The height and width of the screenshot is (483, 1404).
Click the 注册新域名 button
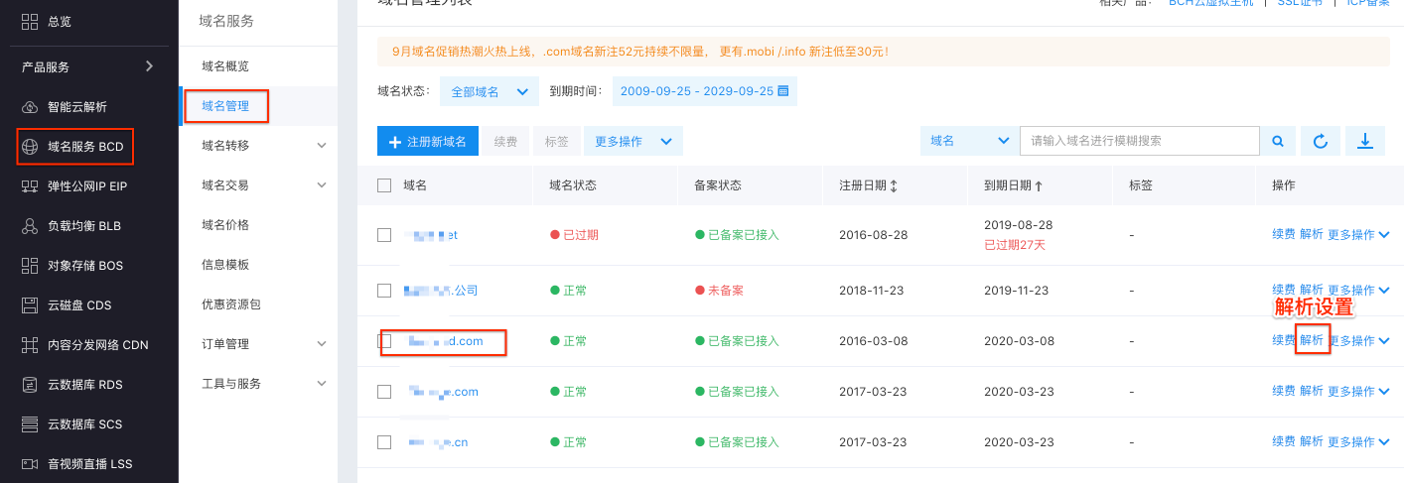[x=428, y=141]
